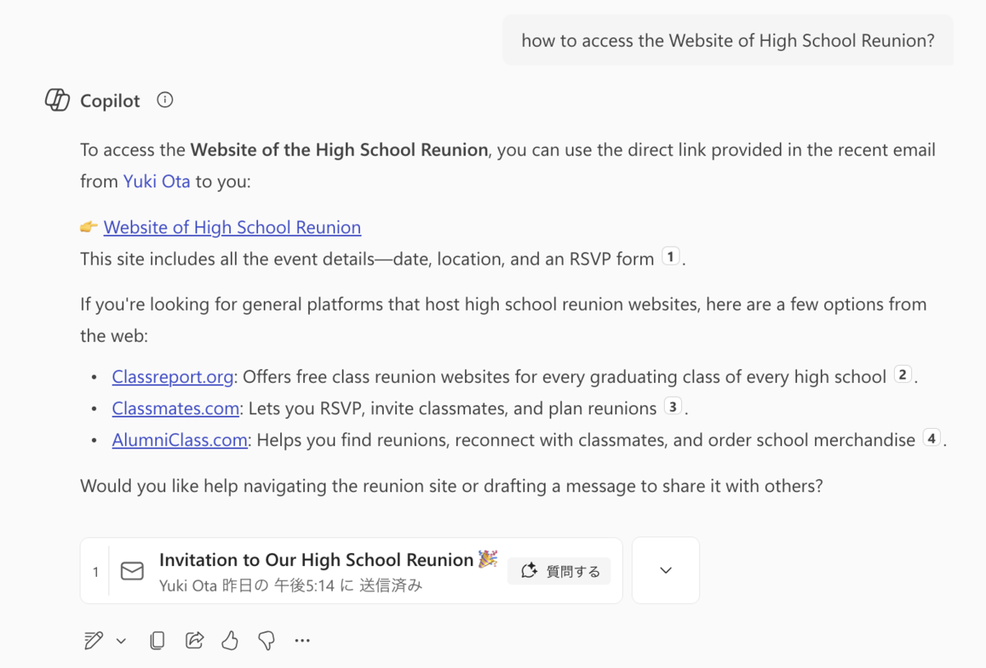Give a thumbs up to the response
This screenshot has width=986, height=668.
230,641
